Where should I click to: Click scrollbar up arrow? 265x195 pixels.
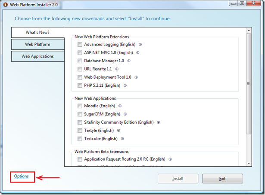[x=249, y=30]
